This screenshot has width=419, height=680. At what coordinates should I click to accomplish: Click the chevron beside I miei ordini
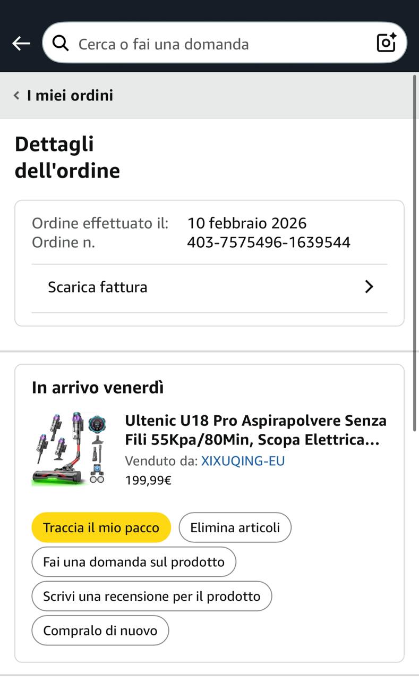tap(16, 96)
